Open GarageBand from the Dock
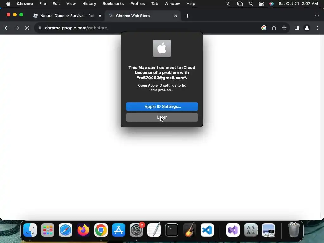324x243 pixels. pyautogui.click(x=190, y=230)
